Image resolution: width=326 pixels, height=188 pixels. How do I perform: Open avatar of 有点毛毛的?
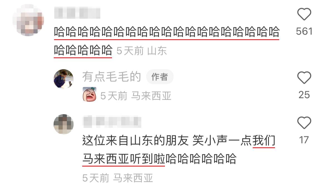click(x=64, y=79)
